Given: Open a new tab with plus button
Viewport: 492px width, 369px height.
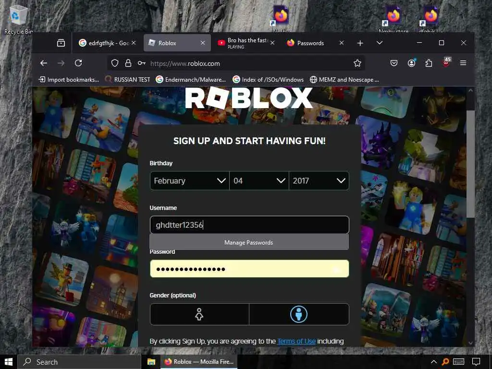Looking at the screenshot, I should pyautogui.click(x=360, y=43).
